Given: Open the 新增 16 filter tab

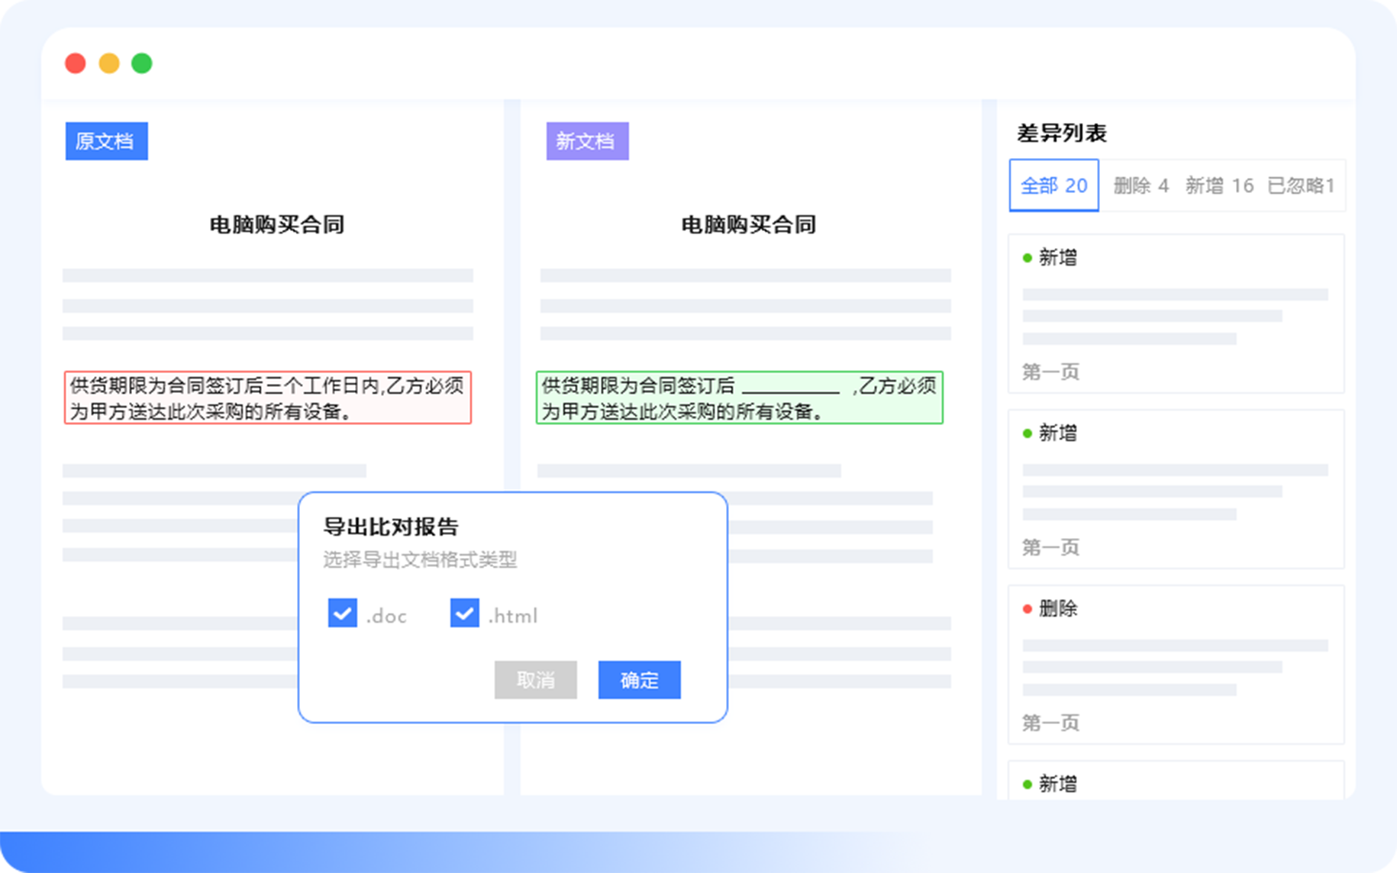Looking at the screenshot, I should (1219, 185).
